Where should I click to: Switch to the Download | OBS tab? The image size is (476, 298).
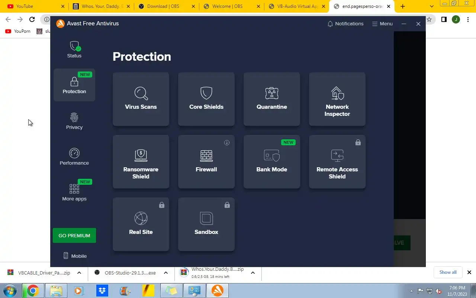(x=167, y=6)
